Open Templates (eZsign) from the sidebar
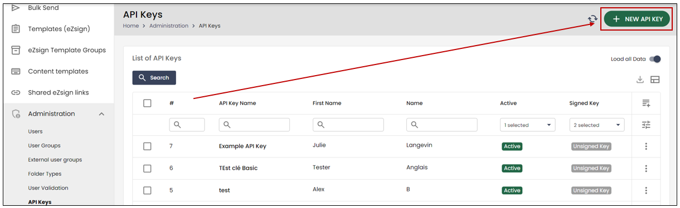This screenshot has width=680, height=208. pyautogui.click(x=59, y=29)
